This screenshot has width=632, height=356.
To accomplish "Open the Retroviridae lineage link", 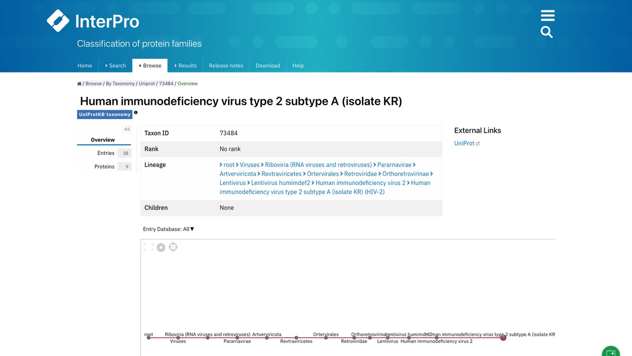I will pyautogui.click(x=360, y=174).
